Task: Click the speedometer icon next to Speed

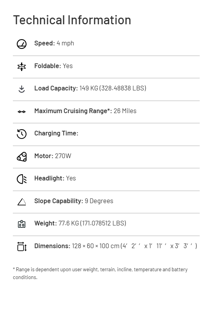Action: [x=21, y=44]
